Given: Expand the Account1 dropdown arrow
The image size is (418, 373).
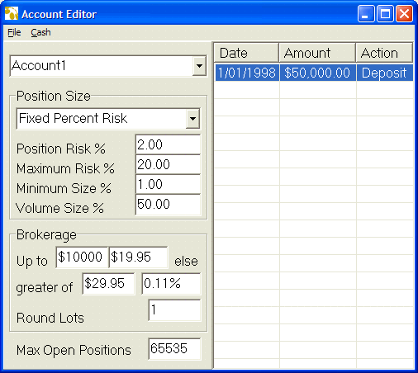Looking at the screenshot, I should click(199, 66).
